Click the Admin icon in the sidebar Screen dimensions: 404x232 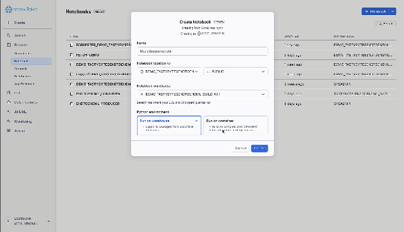8,131
